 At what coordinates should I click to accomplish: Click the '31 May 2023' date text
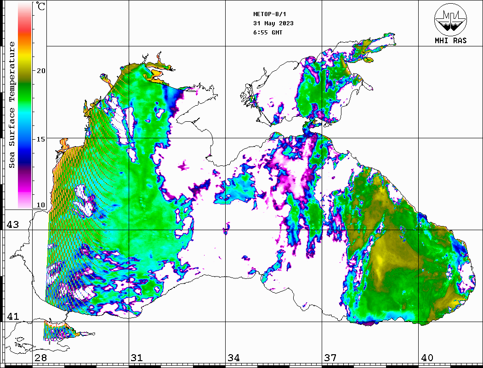point(273,23)
